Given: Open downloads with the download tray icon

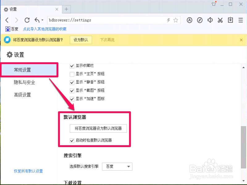Looking at the screenshot, I should tap(230, 20).
